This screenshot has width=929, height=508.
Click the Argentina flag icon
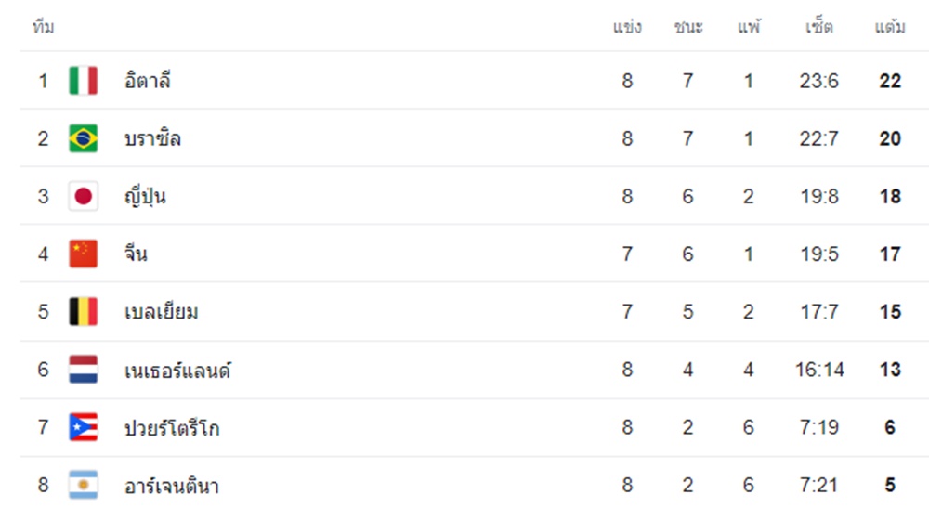83,485
